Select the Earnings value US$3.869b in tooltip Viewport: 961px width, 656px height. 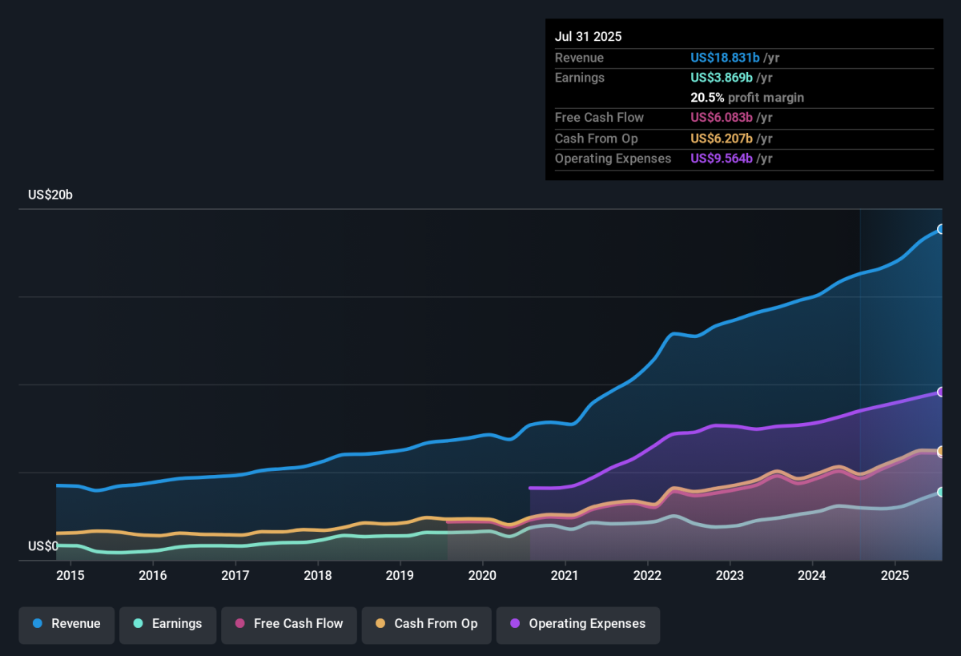coord(721,78)
